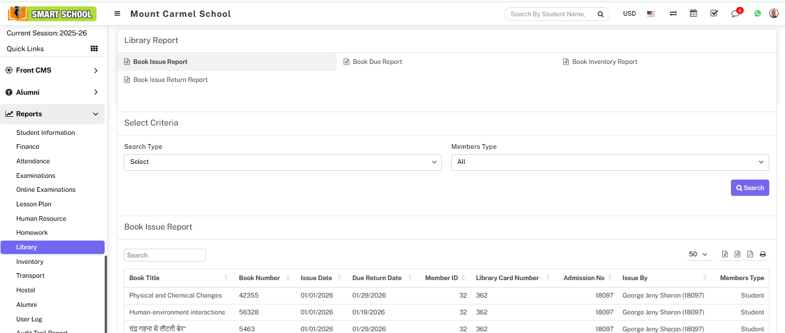Open the Search Type dropdown
This screenshot has height=333, width=785.
coord(283,162)
